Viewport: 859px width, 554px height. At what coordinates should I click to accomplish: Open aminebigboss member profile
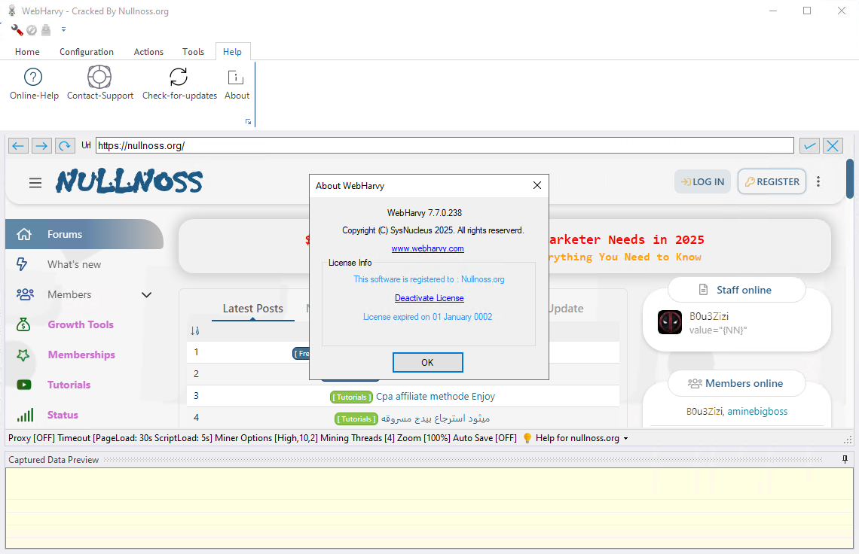coord(757,412)
